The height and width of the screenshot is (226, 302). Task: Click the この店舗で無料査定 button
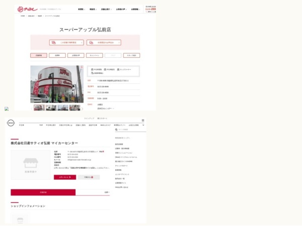coord(66,43)
